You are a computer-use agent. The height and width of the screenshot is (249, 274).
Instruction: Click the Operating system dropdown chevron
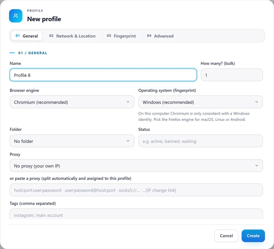257,102
